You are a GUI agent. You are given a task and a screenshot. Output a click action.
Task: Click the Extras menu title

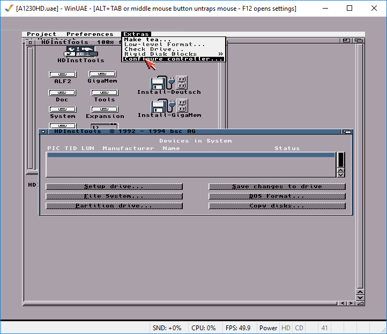pyautogui.click(x=136, y=34)
